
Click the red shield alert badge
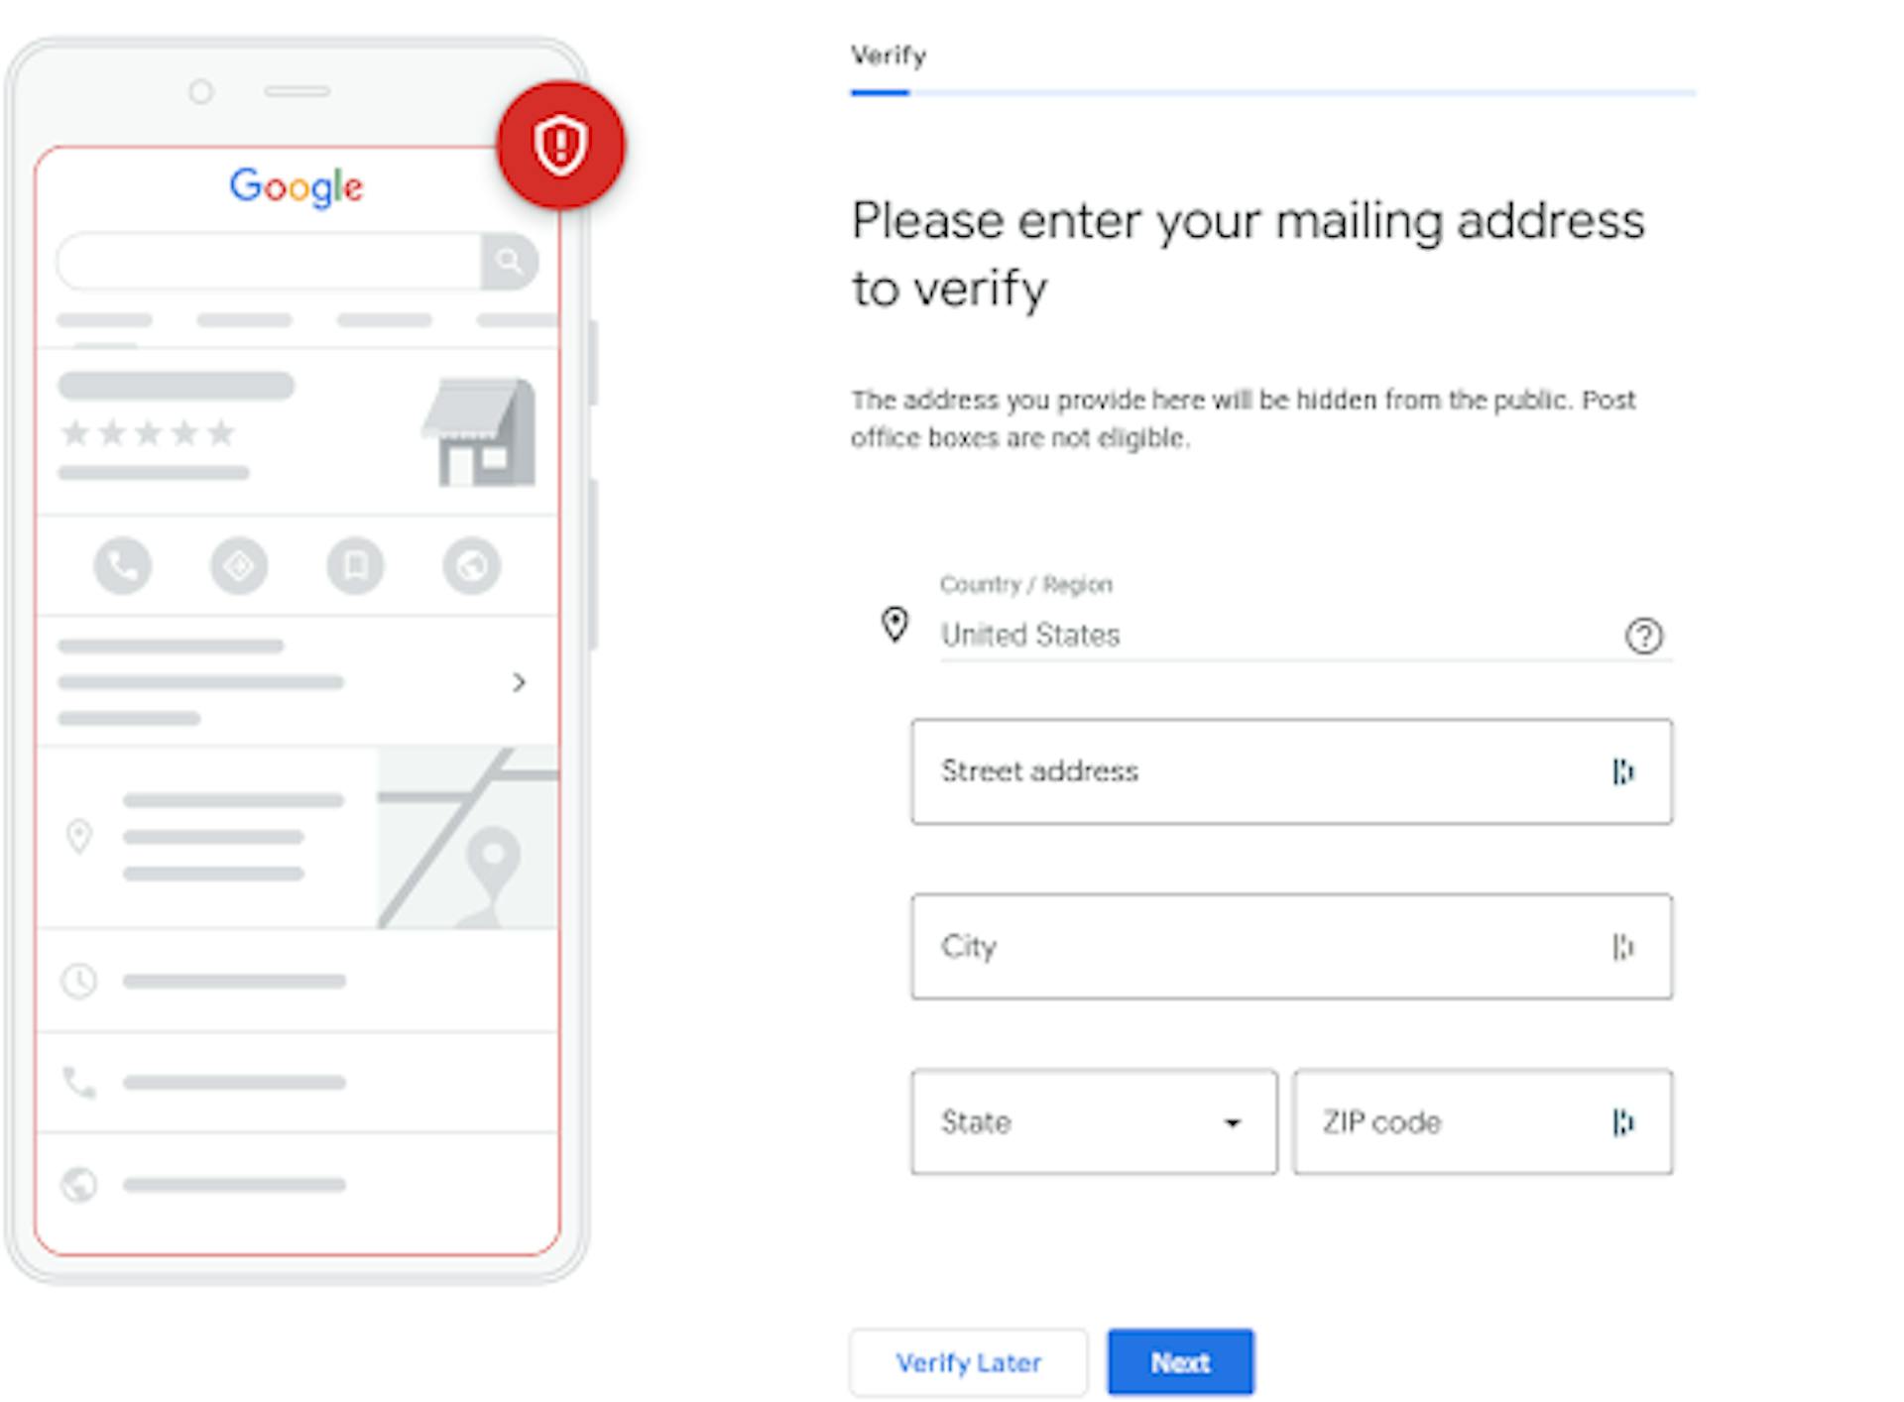pos(561,146)
